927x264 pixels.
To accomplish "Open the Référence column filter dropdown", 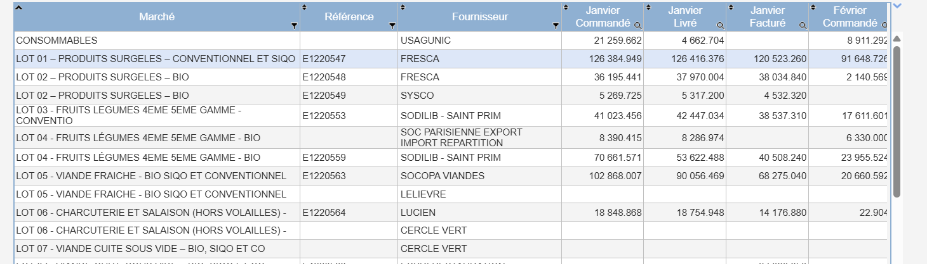I will click(x=392, y=26).
